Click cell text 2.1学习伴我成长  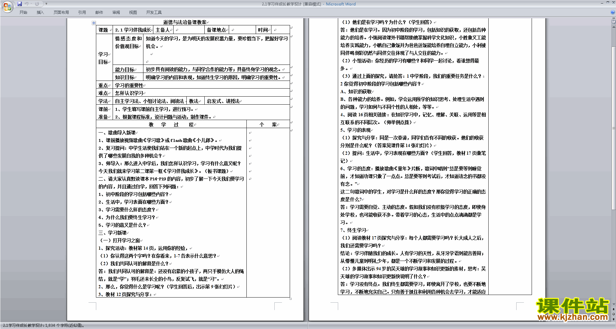coord(133,30)
